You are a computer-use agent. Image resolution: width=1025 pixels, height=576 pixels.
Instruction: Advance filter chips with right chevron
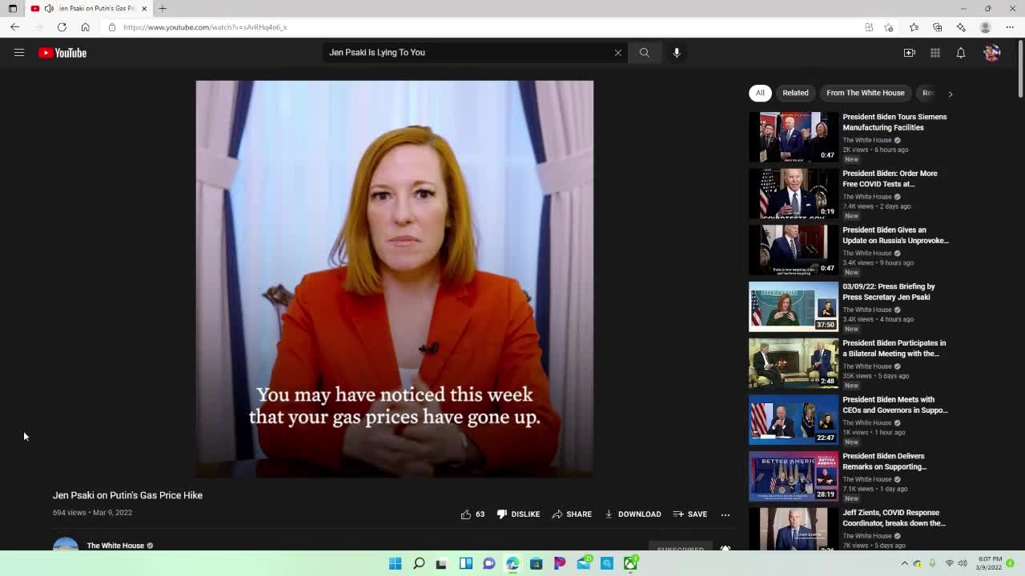[x=951, y=94]
